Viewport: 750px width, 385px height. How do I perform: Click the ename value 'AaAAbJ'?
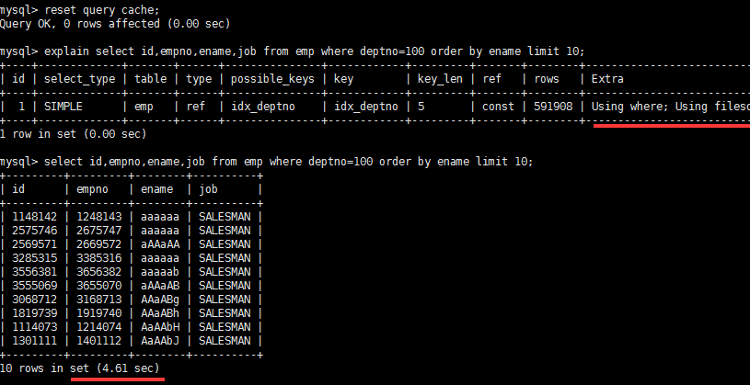click(160, 341)
